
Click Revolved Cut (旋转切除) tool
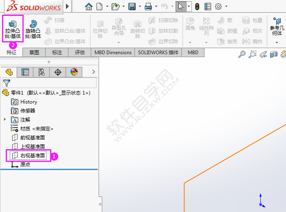click(x=138, y=29)
